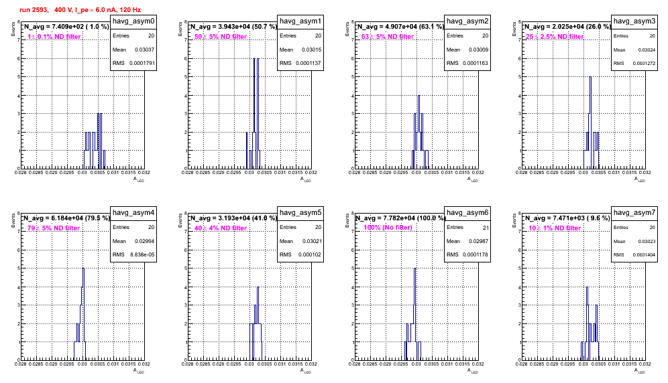Click the Entries 20 row in havg_asym0

pos(133,35)
